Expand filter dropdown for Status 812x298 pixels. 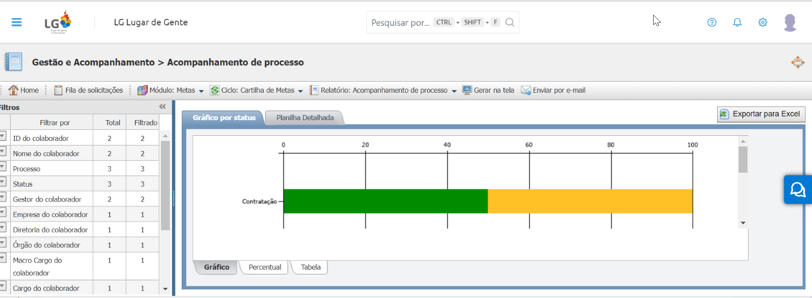point(3,182)
